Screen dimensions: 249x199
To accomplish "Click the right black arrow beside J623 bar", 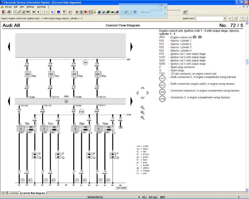I will [x=132, y=101].
